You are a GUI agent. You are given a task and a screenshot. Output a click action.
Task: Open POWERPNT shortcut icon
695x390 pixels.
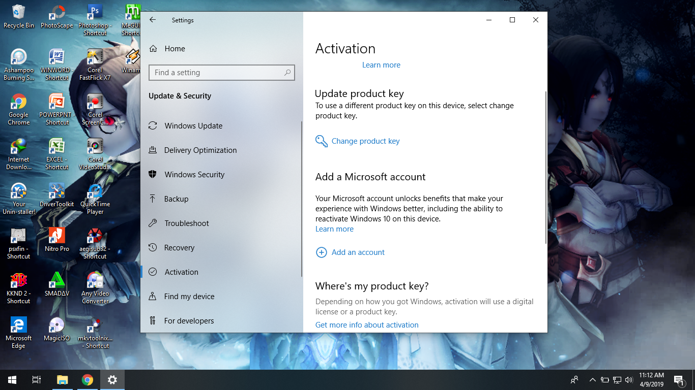tap(57, 110)
